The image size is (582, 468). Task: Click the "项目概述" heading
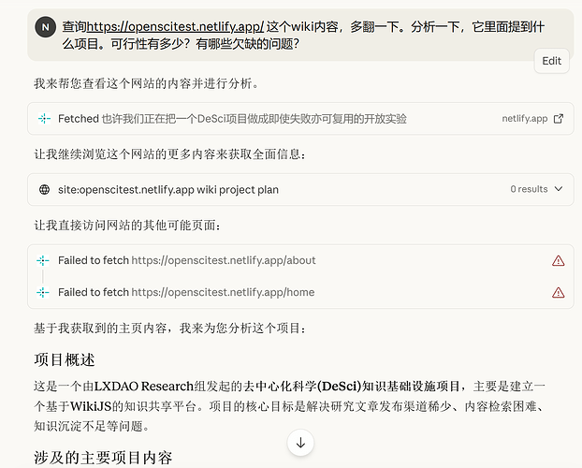(x=65, y=360)
